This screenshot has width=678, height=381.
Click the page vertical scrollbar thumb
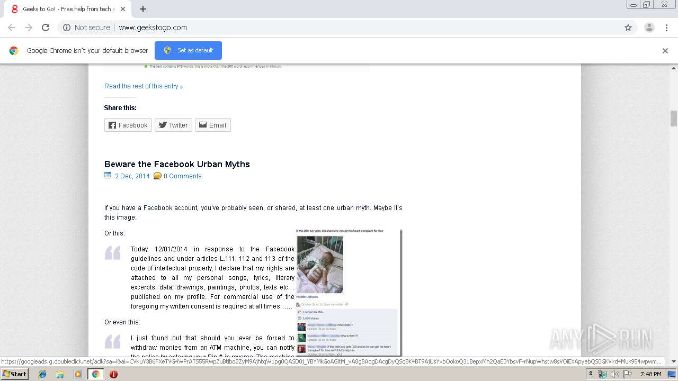tap(674, 119)
